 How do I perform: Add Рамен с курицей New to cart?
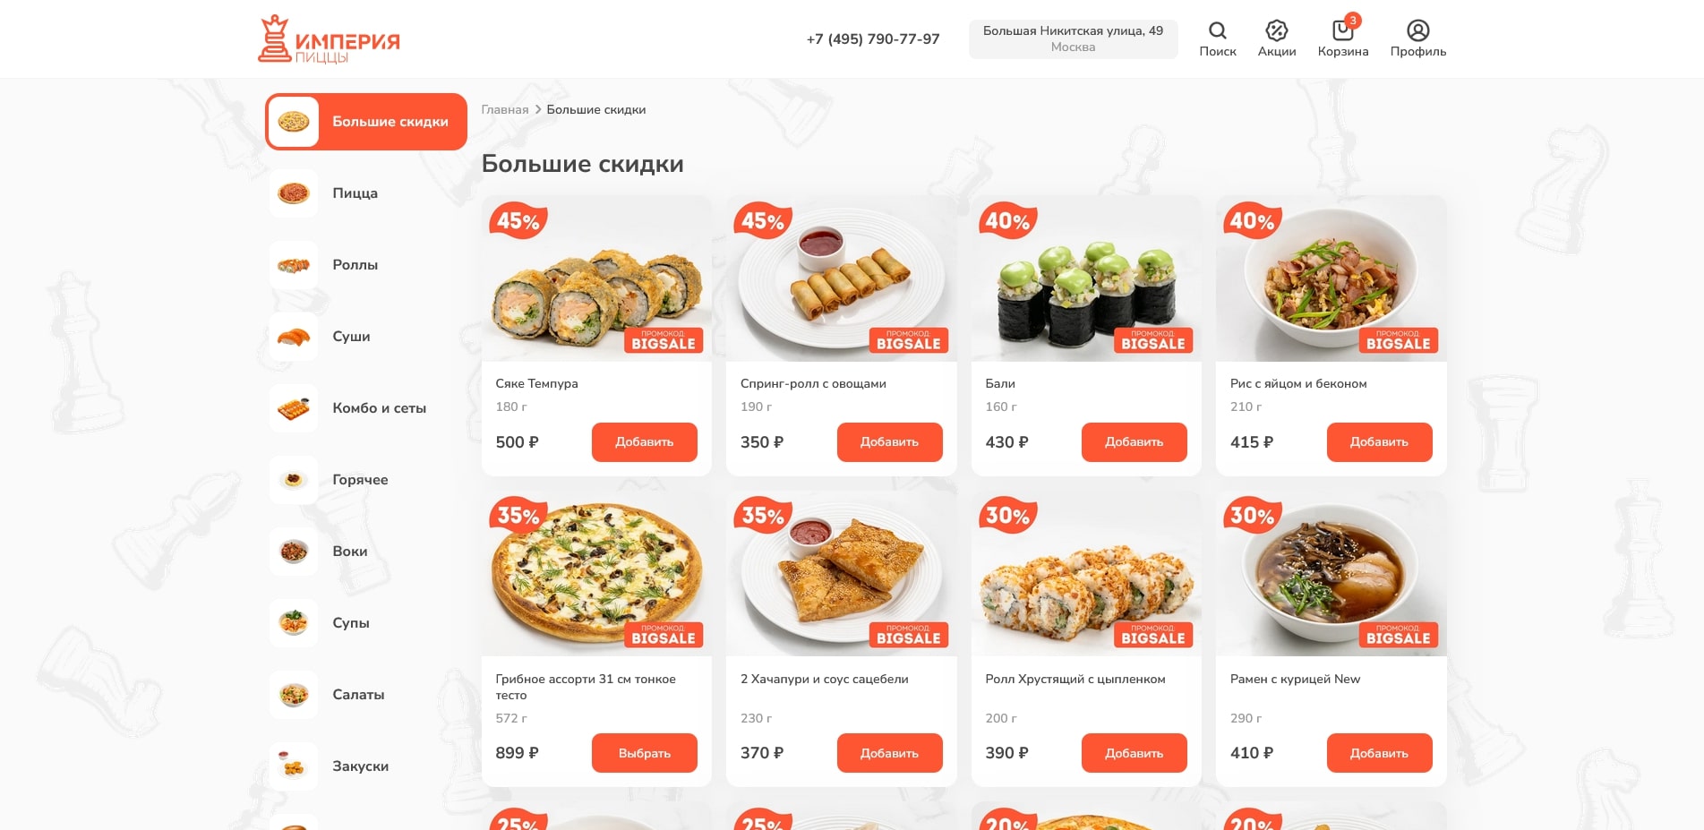click(1379, 753)
